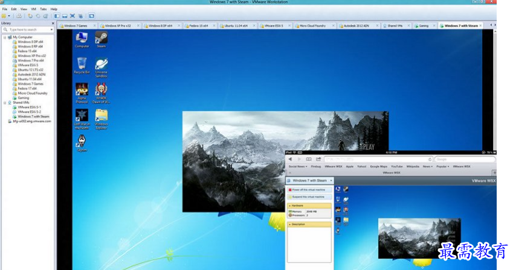The width and height of the screenshot is (513, 270).
Task: Click Safari forward button in iPad window
Action: (299, 159)
